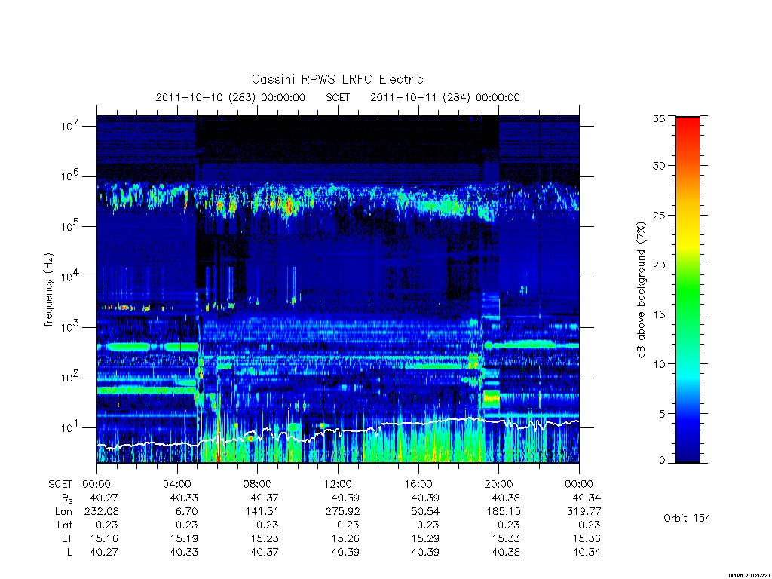
Task: Click local time value "15.36"
Action: click(x=587, y=538)
